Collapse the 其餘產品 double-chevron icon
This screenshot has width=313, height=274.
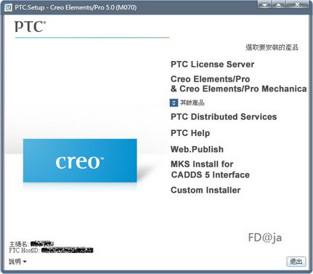pos(174,102)
